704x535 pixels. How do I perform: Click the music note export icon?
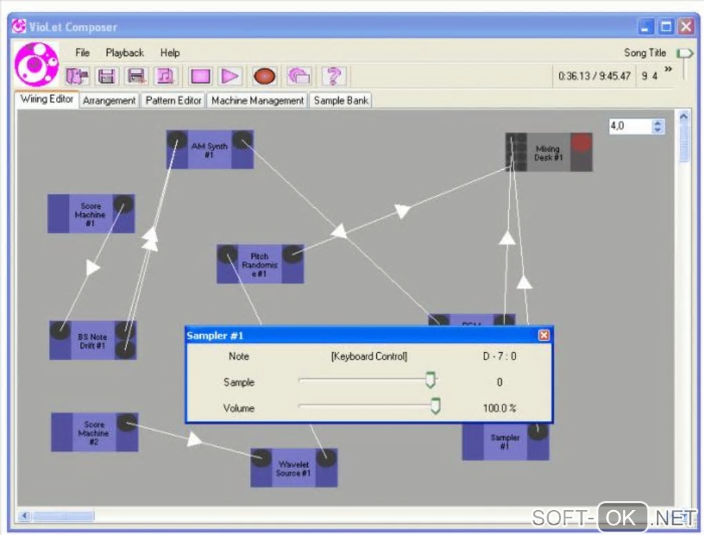[166, 76]
